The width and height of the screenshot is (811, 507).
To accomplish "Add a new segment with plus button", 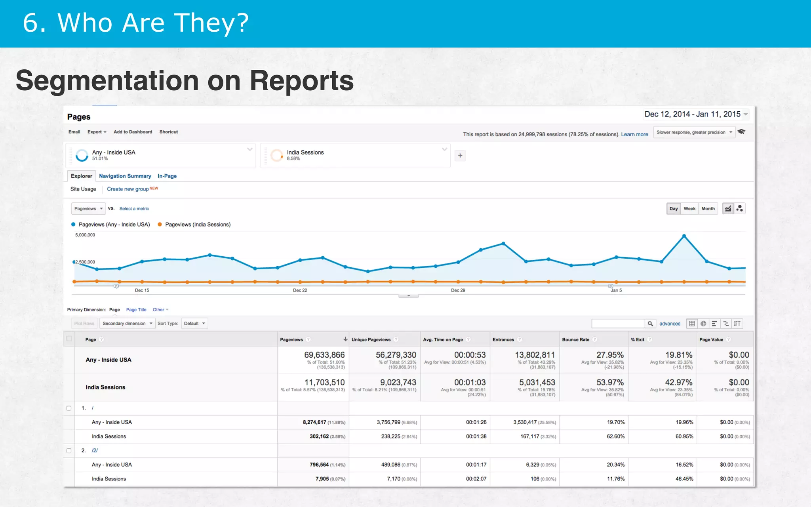I will click(460, 156).
